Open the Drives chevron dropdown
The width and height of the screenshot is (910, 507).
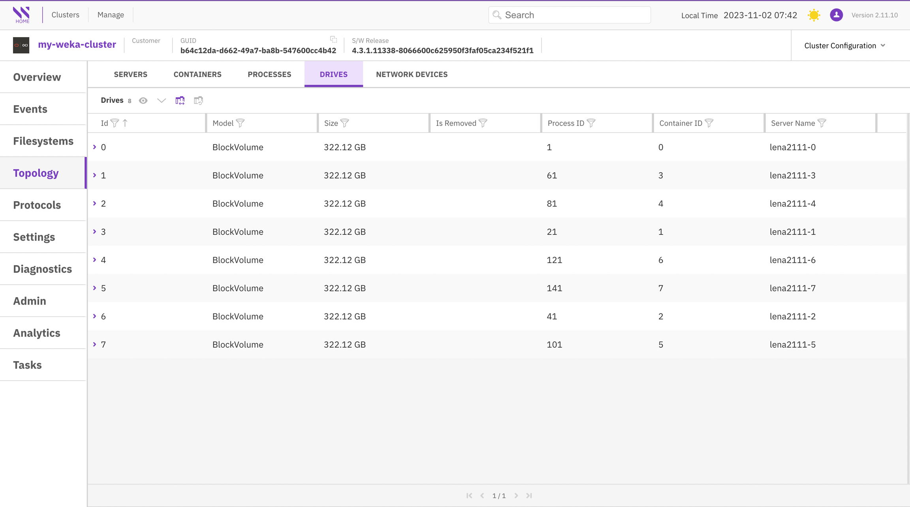pyautogui.click(x=161, y=100)
